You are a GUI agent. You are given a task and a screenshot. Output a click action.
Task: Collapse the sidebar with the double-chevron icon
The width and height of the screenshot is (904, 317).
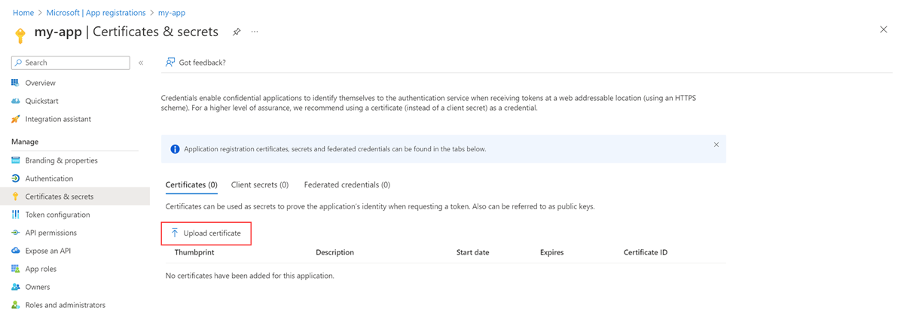point(141,62)
